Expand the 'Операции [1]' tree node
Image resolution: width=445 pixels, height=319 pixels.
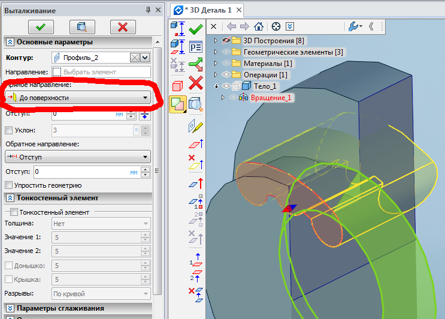pyautogui.click(x=216, y=75)
